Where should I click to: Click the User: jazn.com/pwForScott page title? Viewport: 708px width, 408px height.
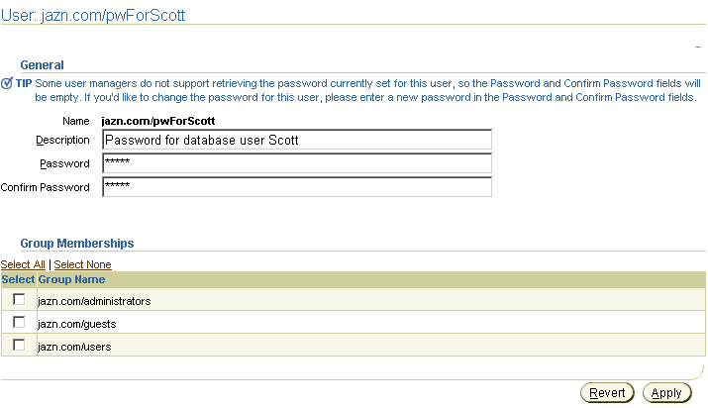(x=93, y=15)
